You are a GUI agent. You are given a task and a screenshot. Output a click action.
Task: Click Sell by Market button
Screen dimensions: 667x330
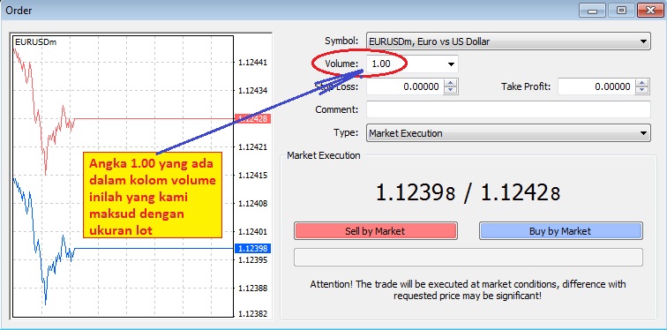click(x=375, y=231)
